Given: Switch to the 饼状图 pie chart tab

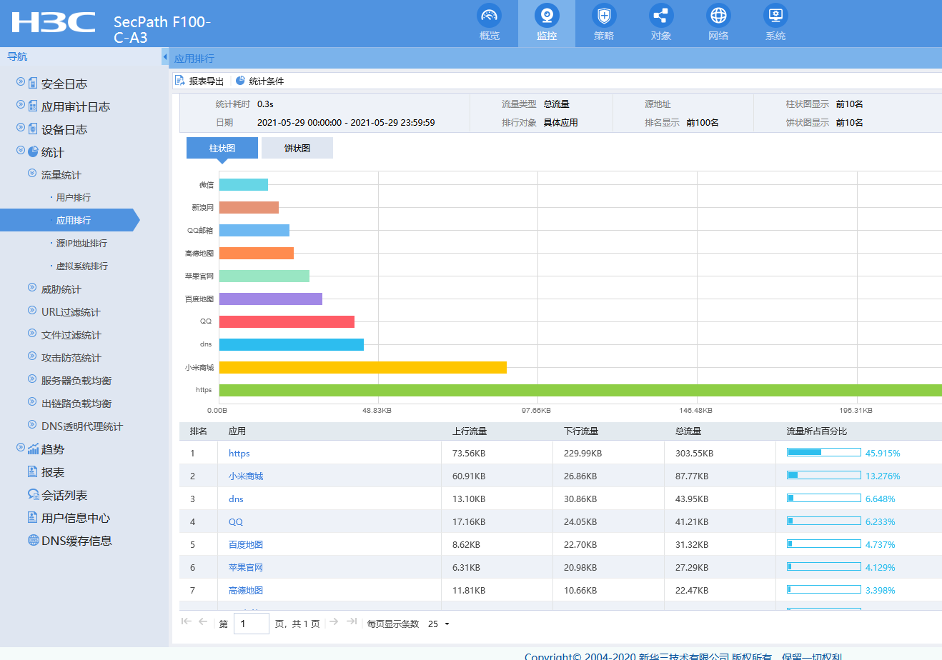Looking at the screenshot, I should [297, 148].
